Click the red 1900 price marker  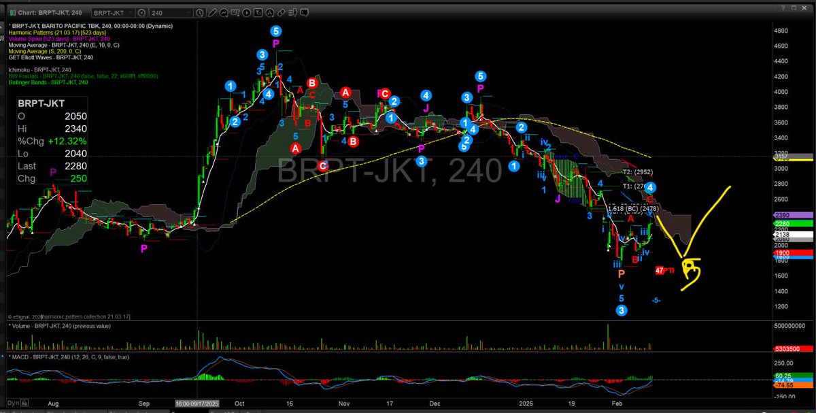coord(792,252)
